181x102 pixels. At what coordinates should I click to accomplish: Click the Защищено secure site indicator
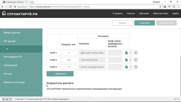coord(20,7)
